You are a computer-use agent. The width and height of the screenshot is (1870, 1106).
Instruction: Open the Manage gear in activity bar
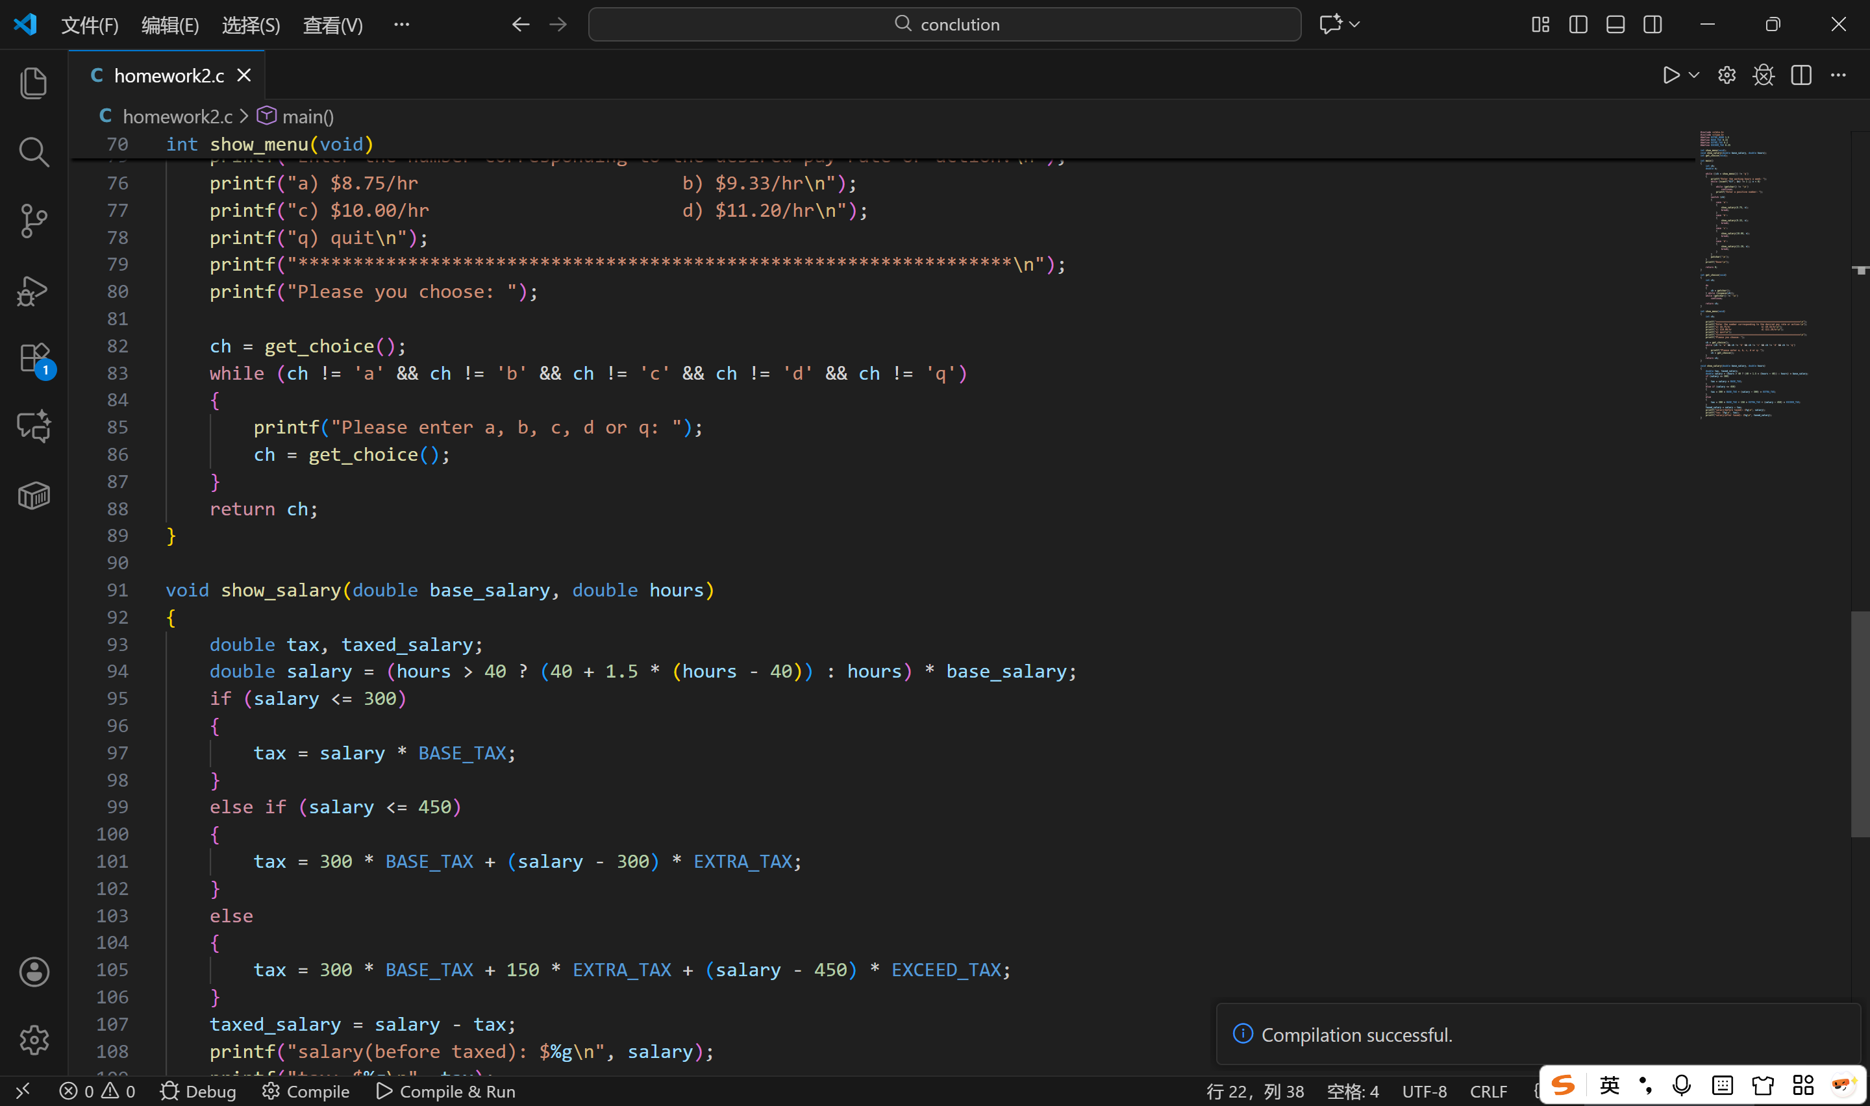[x=34, y=1040]
